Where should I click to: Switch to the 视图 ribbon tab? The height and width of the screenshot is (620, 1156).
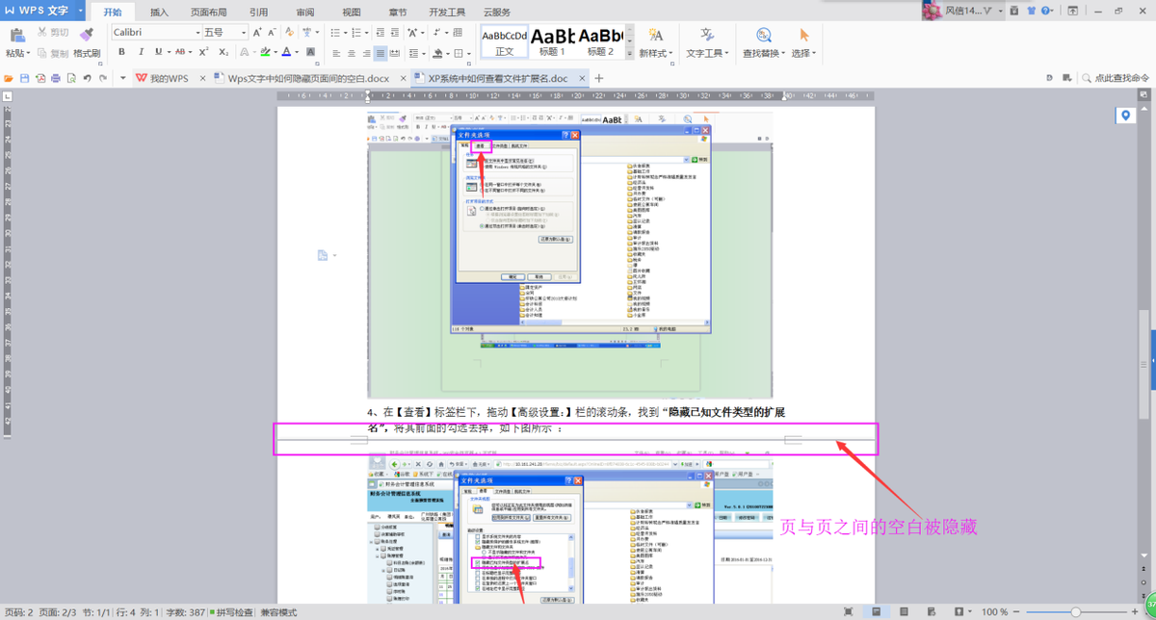(x=353, y=13)
